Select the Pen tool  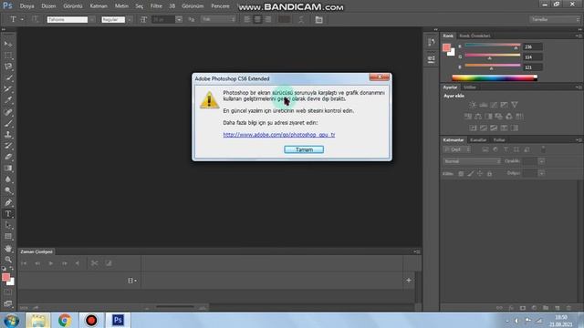pyautogui.click(x=8, y=202)
